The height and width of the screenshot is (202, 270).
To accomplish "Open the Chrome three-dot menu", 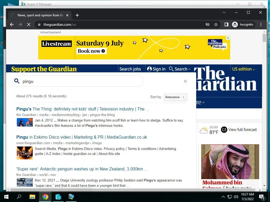I will (x=261, y=24).
